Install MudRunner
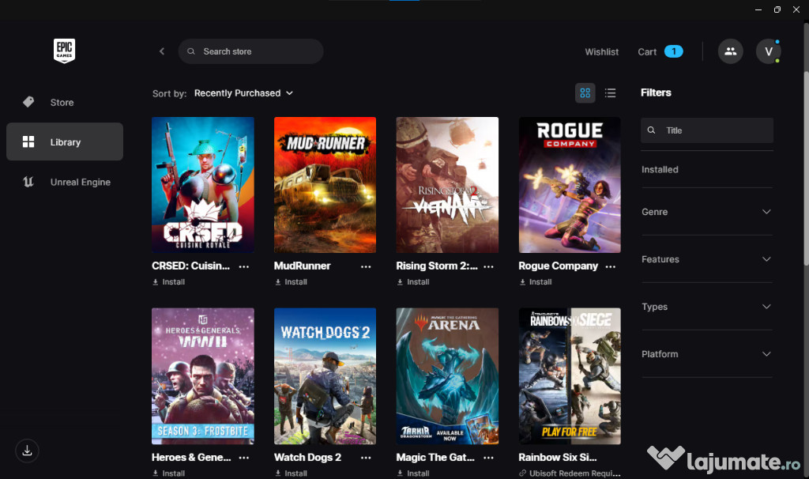The height and width of the screenshot is (479, 809). (x=291, y=282)
